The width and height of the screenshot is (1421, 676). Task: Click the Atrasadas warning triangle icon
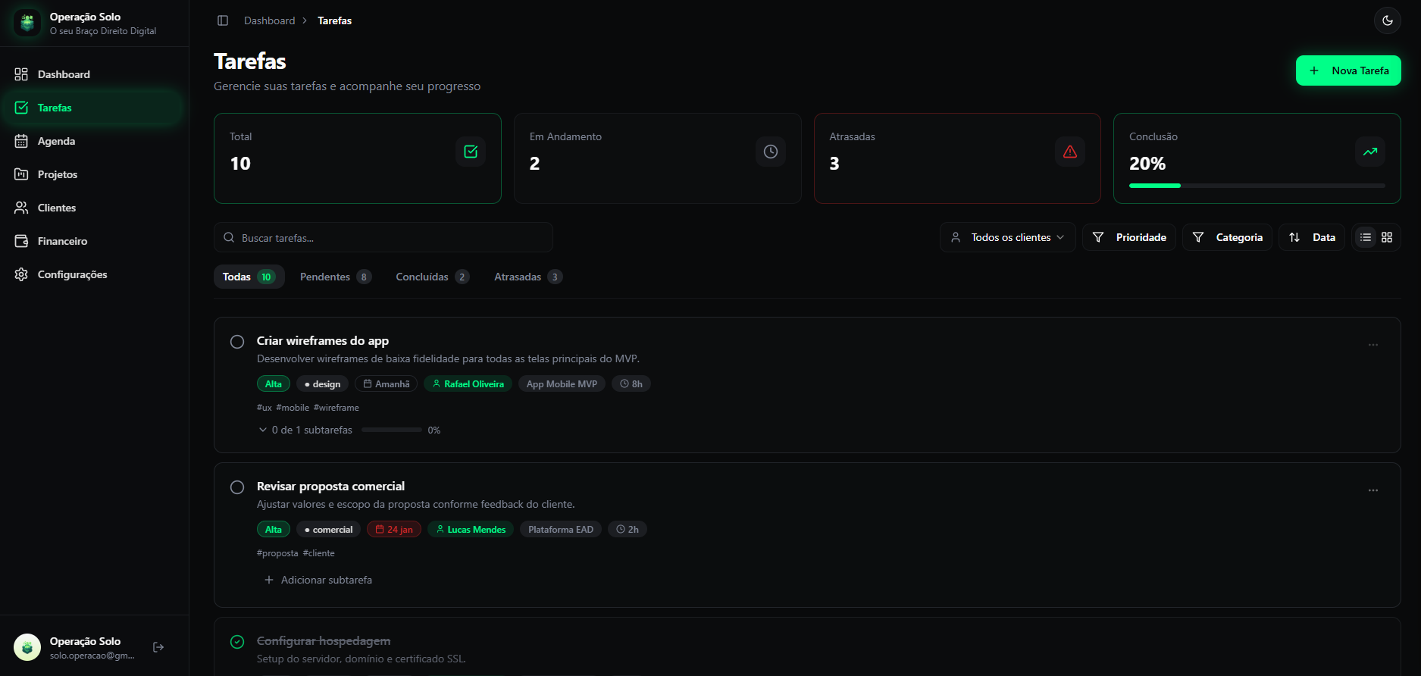(x=1069, y=152)
